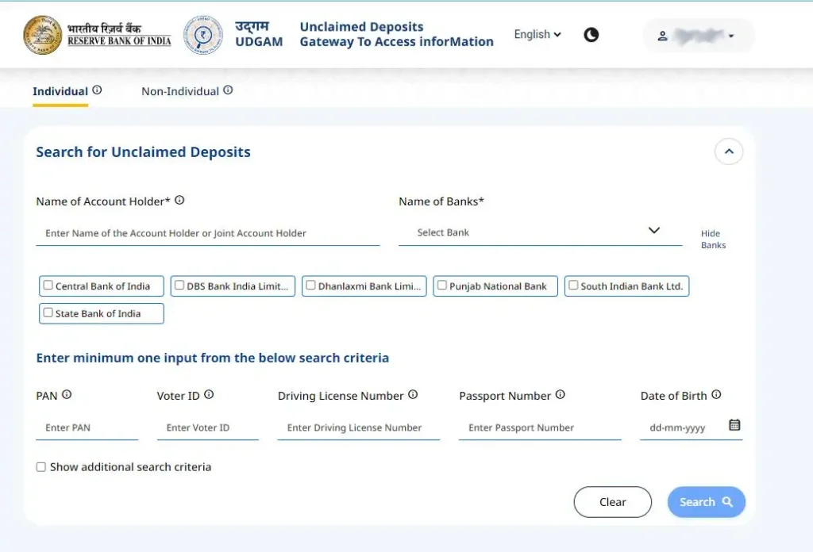The height and width of the screenshot is (552, 813).
Task: Switch to the Non-Individual tab
Action: pyautogui.click(x=180, y=91)
